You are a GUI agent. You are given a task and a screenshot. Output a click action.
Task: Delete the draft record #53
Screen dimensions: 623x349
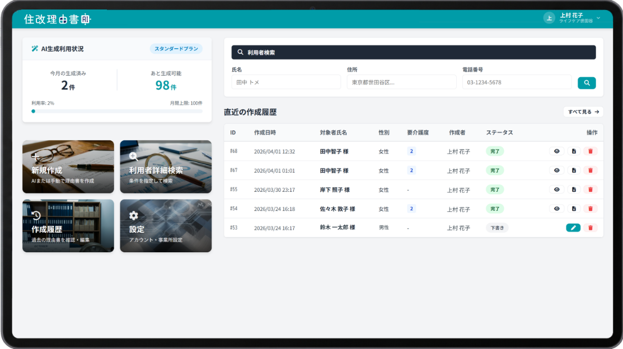point(590,228)
